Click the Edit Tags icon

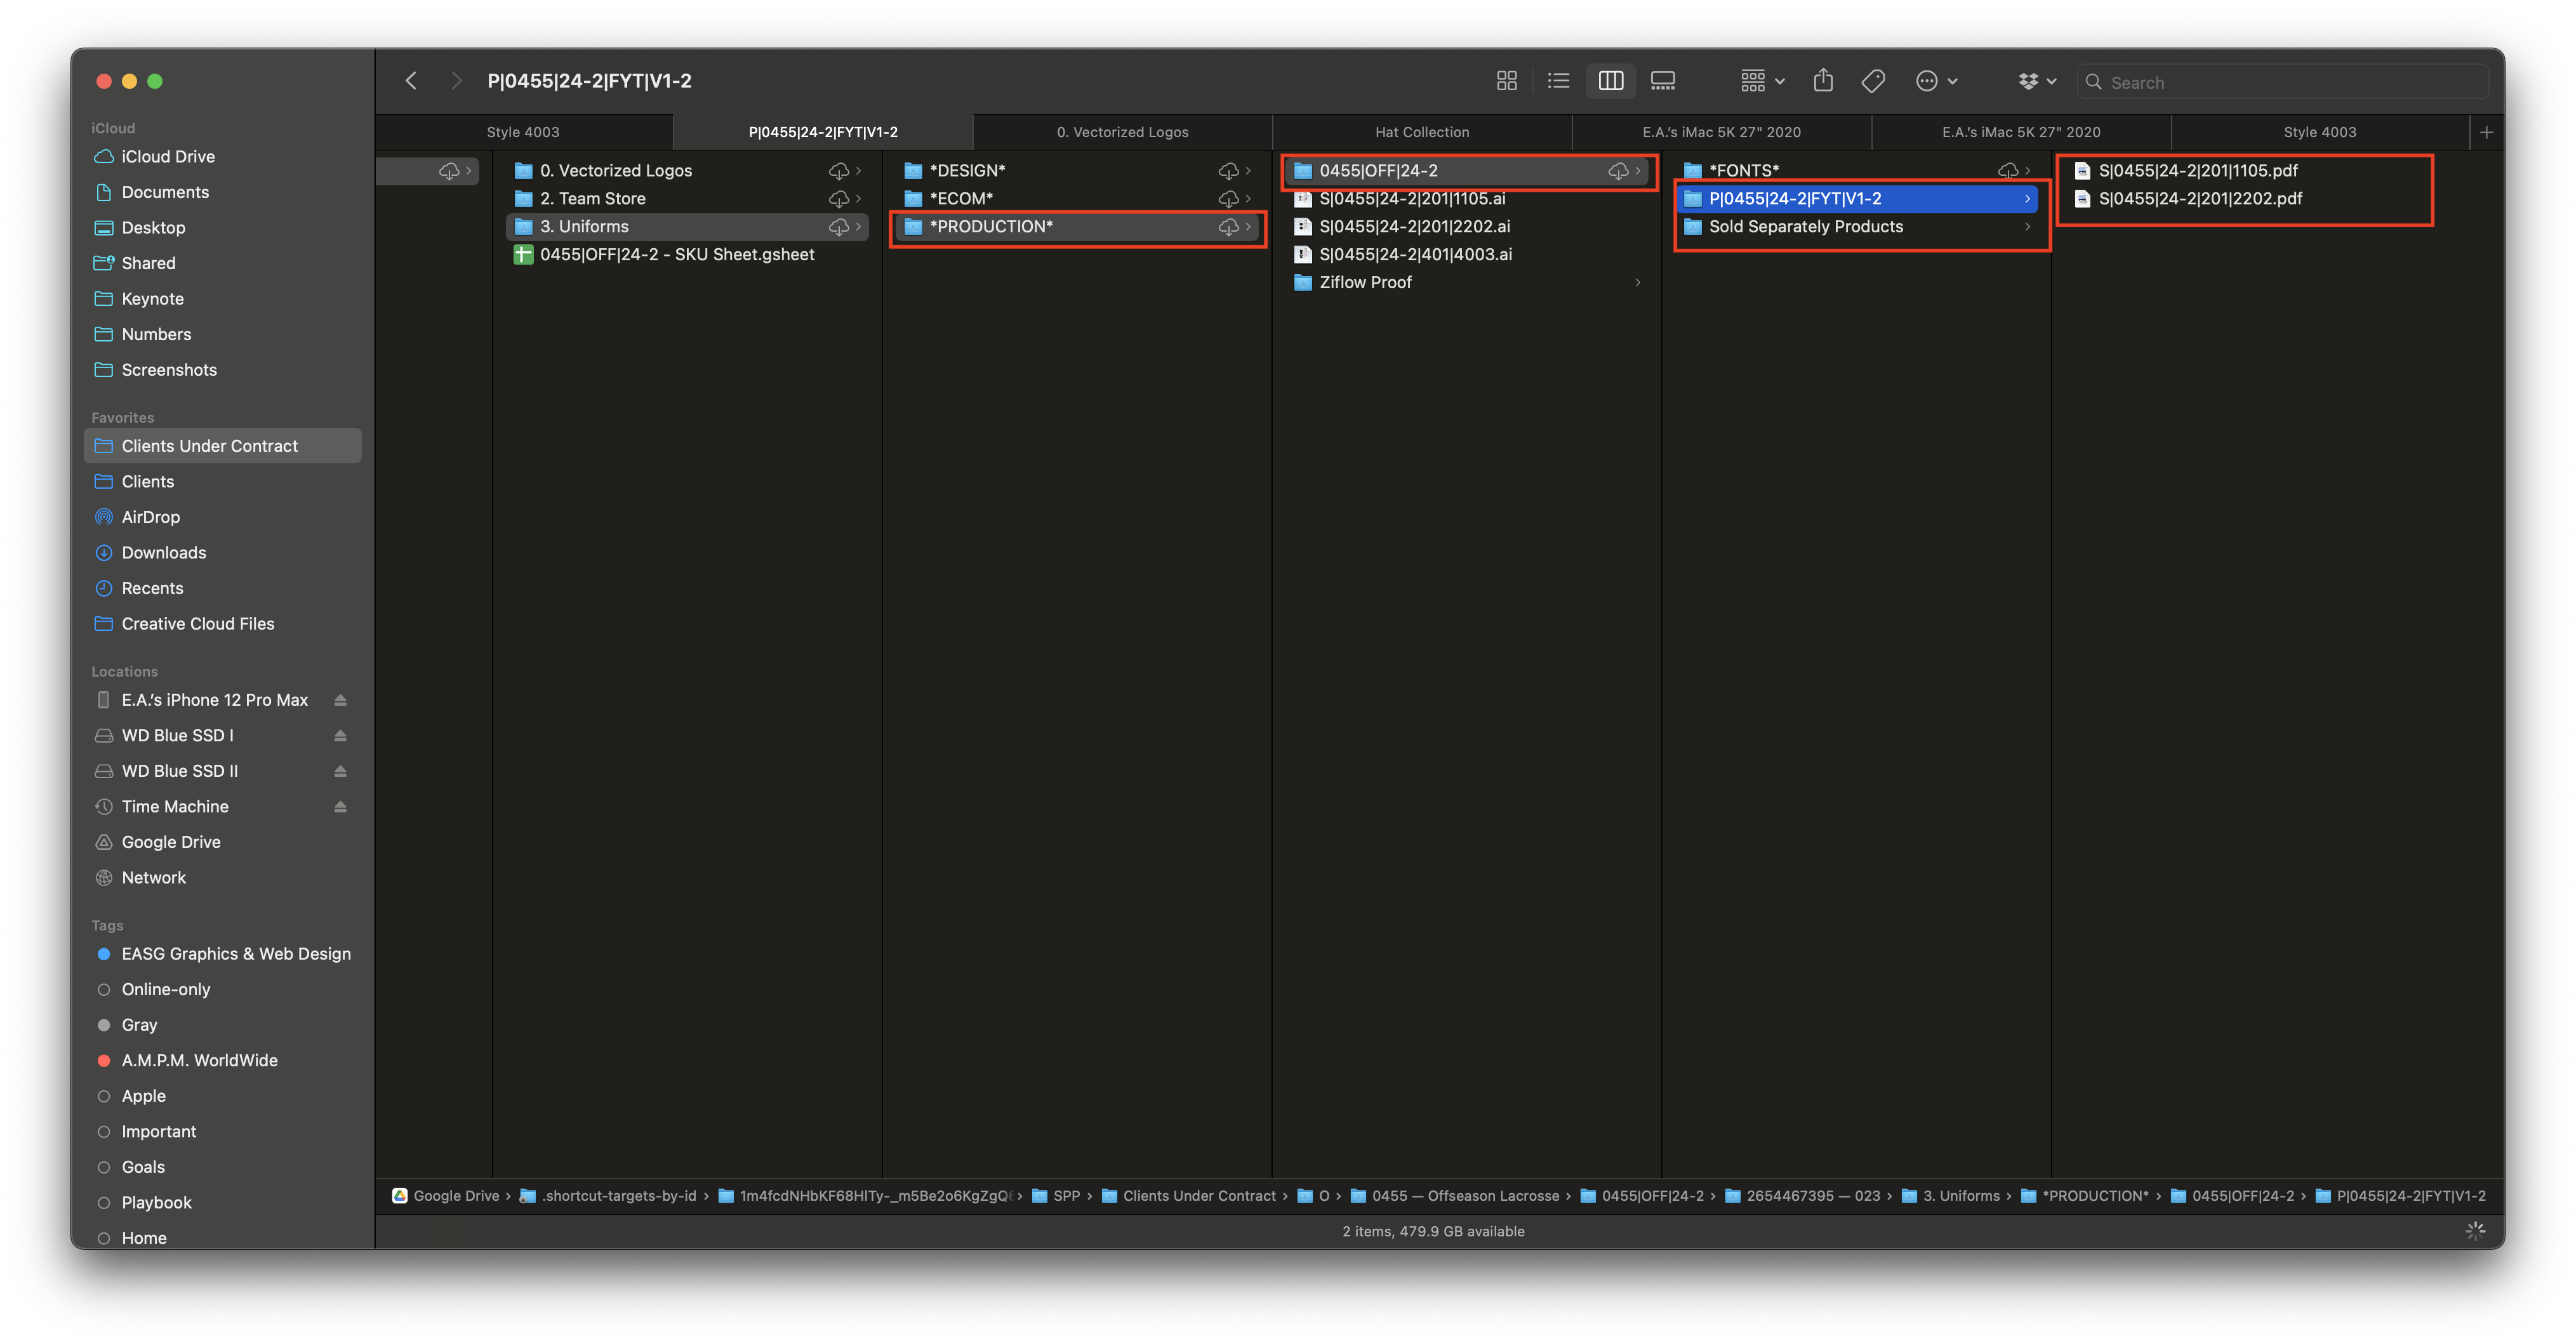[1873, 81]
